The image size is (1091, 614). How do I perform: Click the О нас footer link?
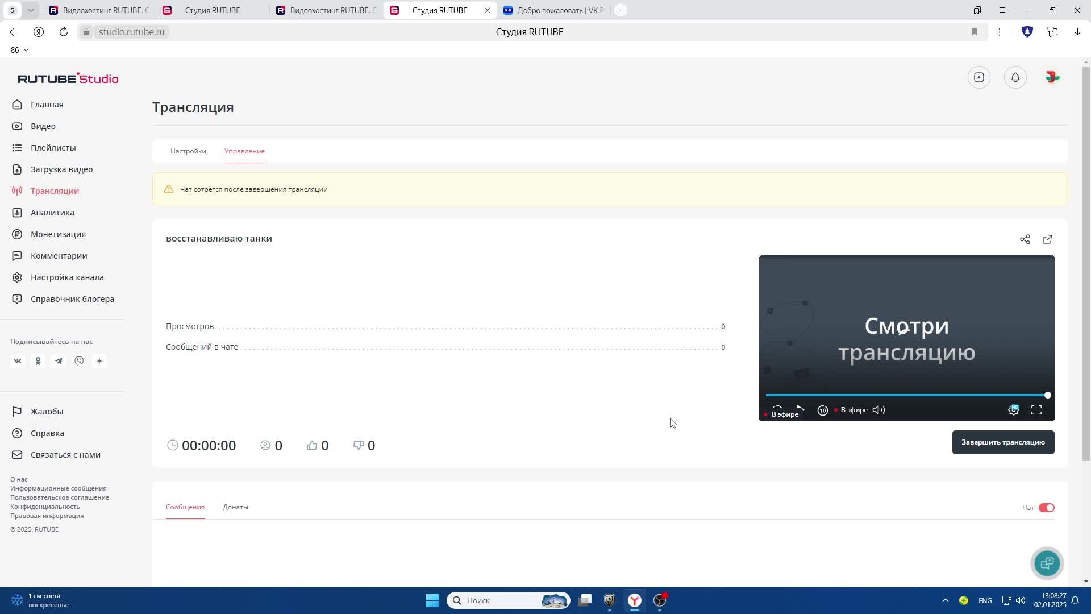point(19,479)
